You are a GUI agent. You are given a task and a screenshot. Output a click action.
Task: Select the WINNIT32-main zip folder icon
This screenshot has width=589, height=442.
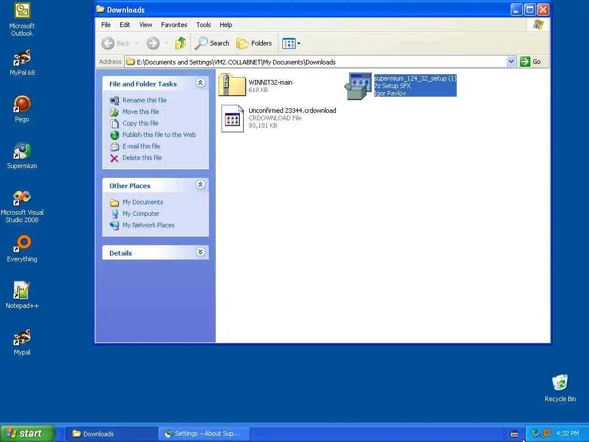pyautogui.click(x=232, y=85)
